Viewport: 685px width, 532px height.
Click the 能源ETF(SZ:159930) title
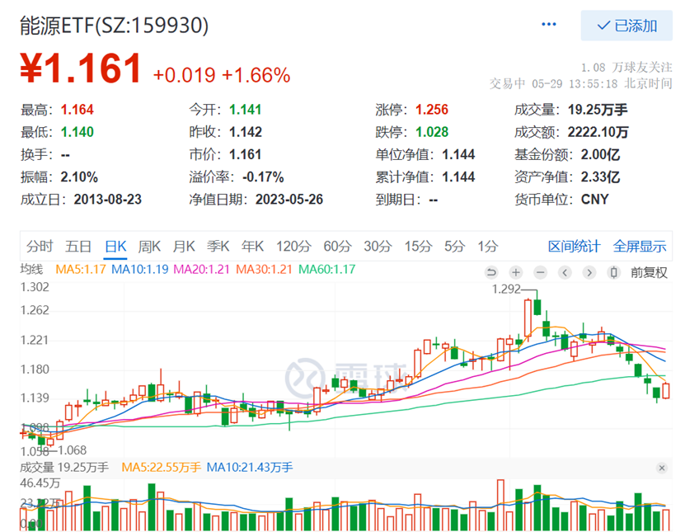click(x=115, y=26)
